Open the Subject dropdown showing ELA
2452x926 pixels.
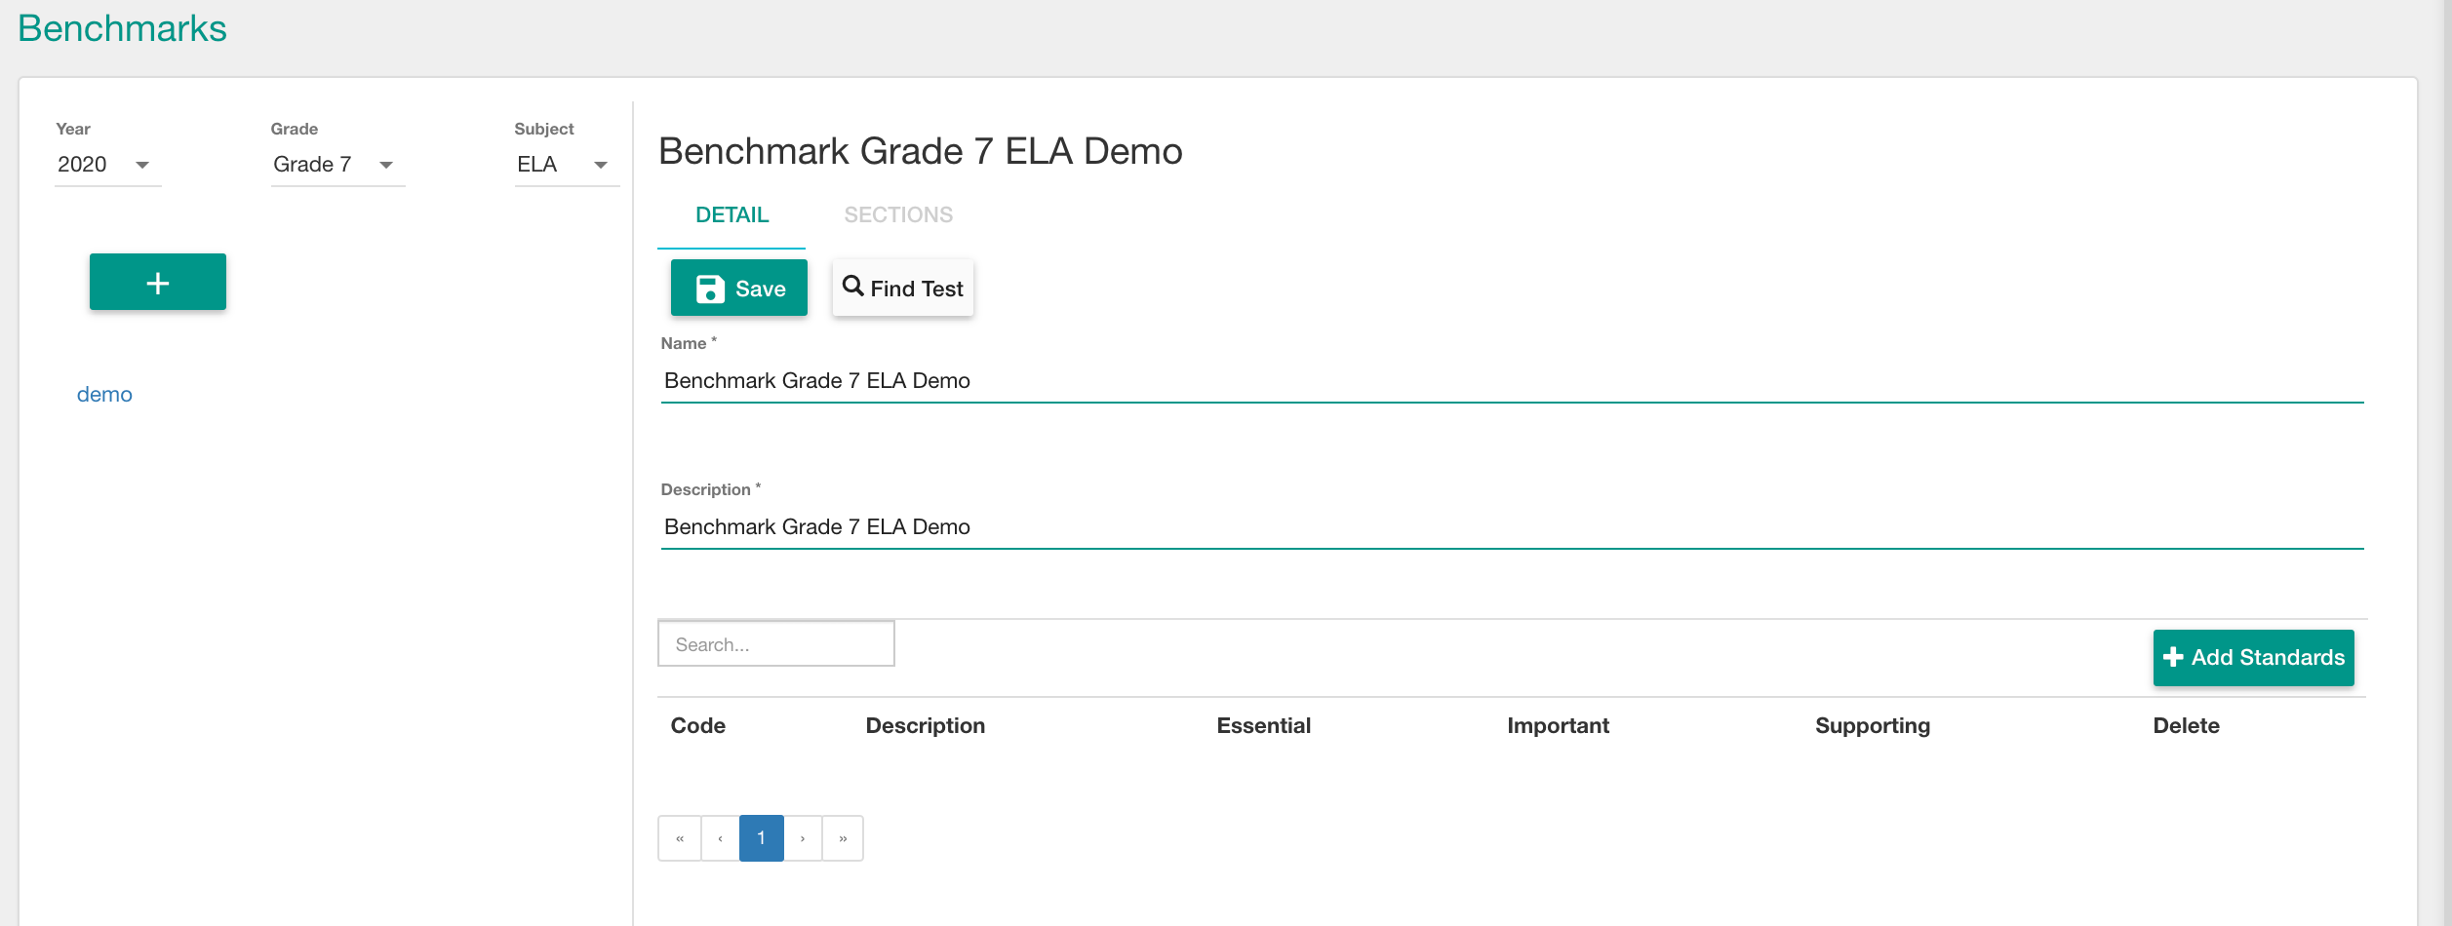pyautogui.click(x=567, y=164)
